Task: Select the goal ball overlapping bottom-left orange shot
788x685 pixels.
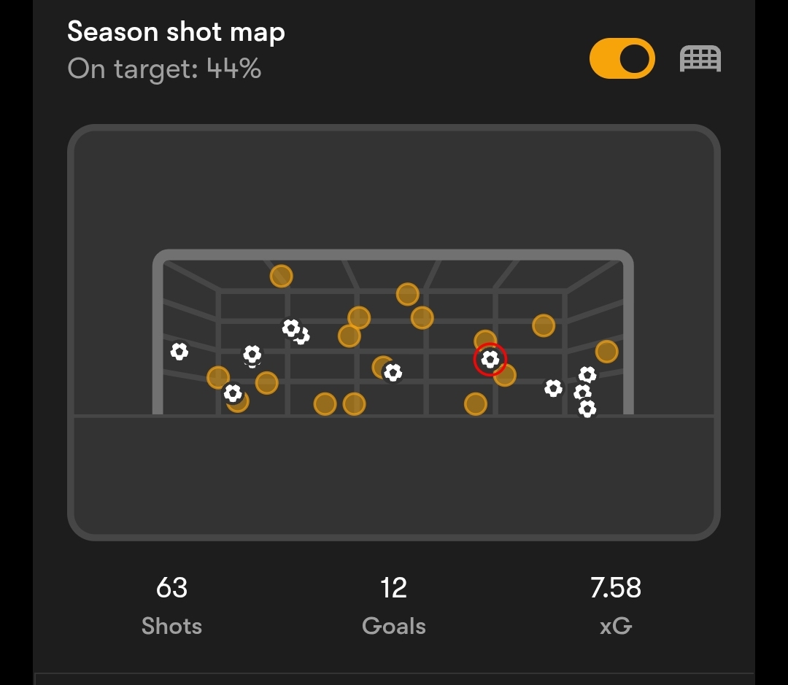Action: point(233,392)
